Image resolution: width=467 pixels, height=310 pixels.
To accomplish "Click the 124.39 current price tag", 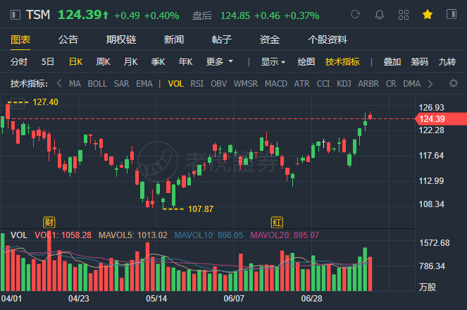I will [x=441, y=119].
